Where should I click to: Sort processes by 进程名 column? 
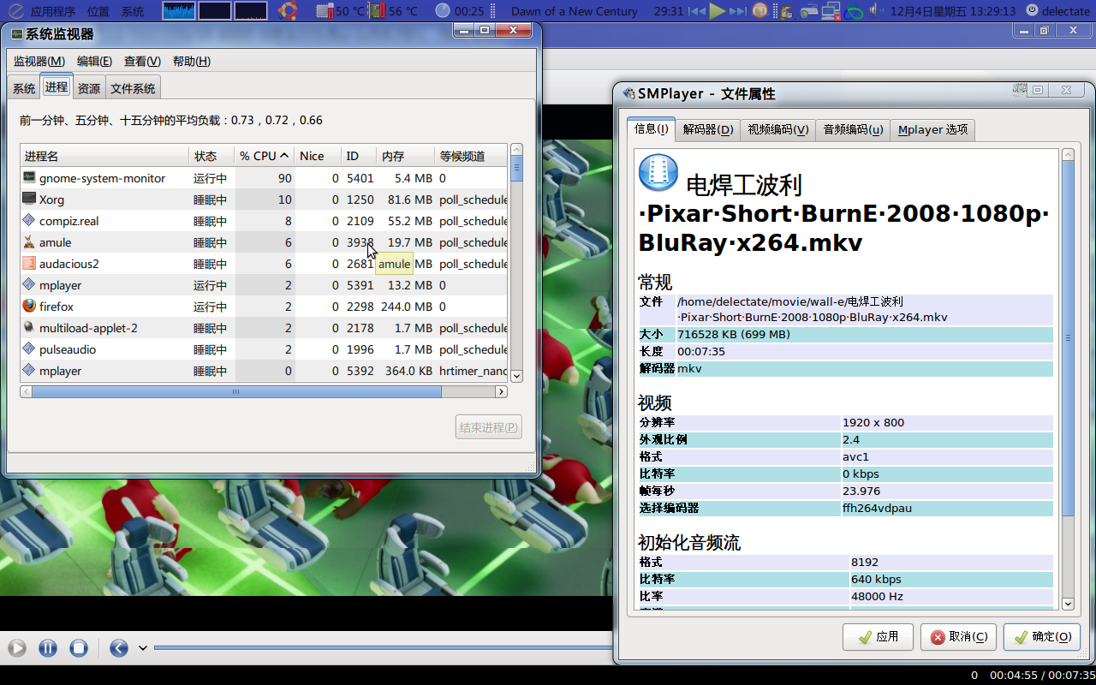coord(104,156)
